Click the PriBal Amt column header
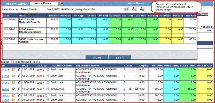 click(171, 66)
